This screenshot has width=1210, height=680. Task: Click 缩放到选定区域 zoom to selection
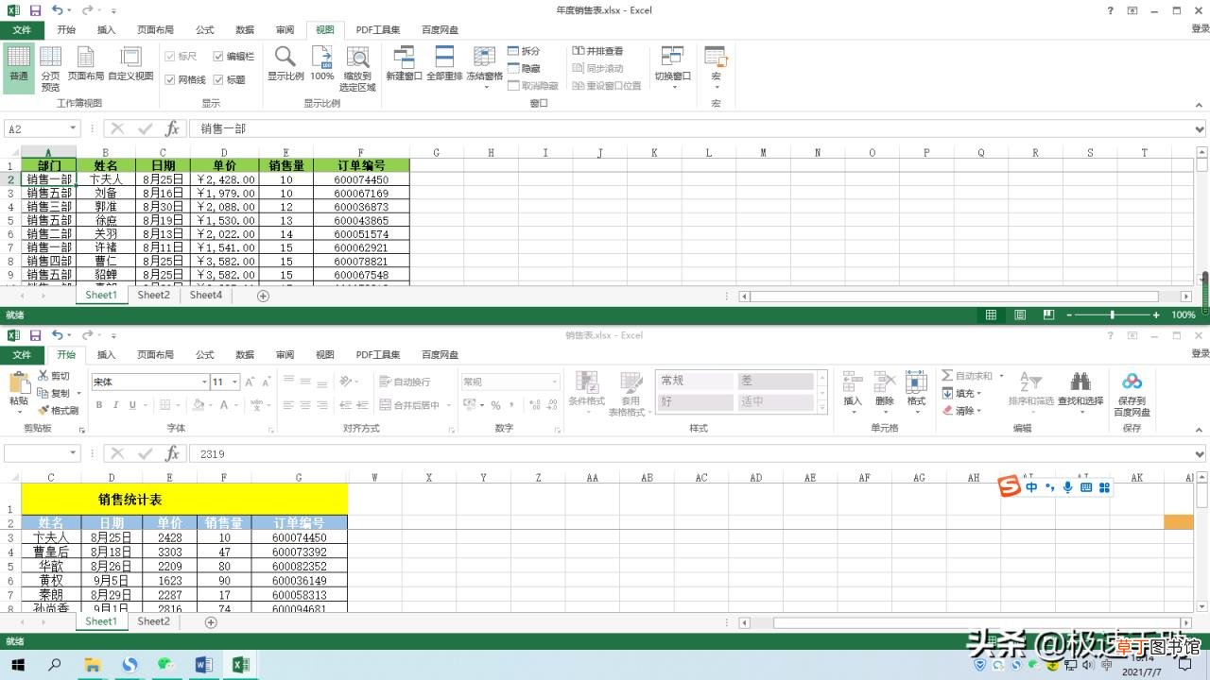(x=358, y=69)
